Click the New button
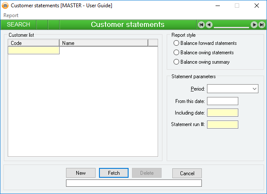 [x=81, y=173]
